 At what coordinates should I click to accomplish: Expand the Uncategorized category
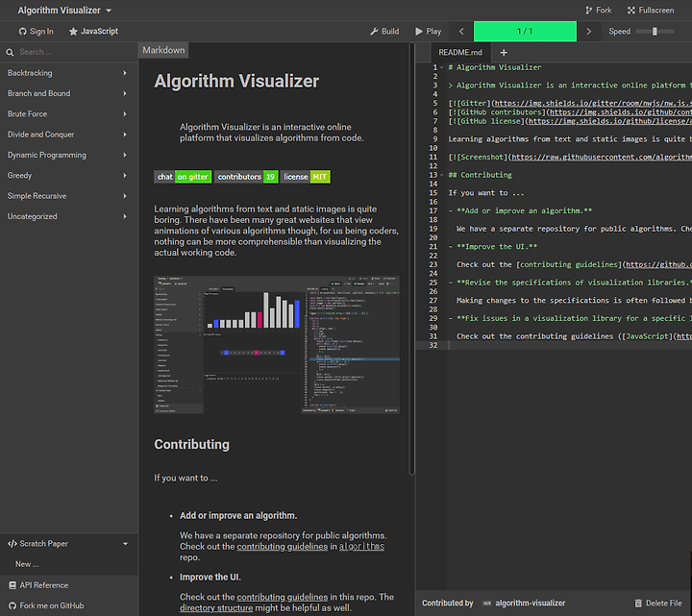(67, 216)
